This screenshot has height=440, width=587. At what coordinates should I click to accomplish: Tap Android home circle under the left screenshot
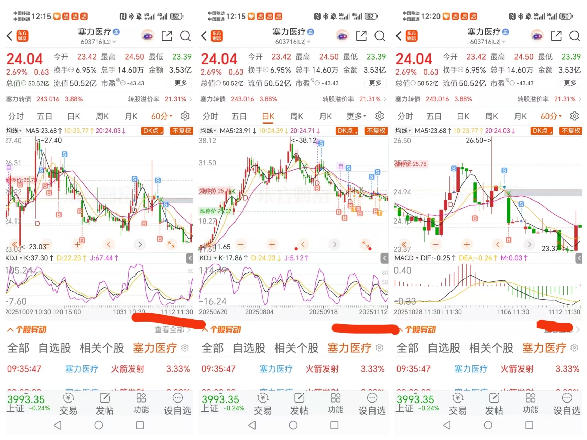(x=99, y=425)
